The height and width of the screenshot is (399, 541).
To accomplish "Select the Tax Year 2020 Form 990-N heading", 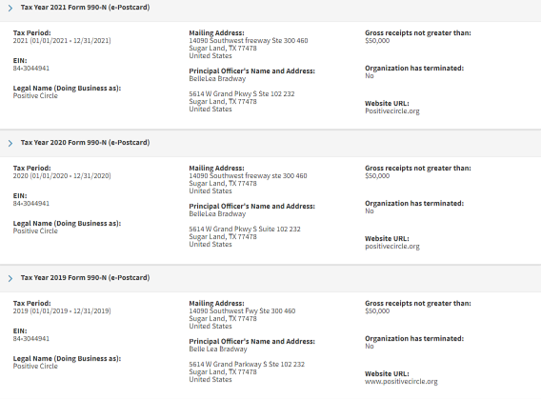I will 85,143.
